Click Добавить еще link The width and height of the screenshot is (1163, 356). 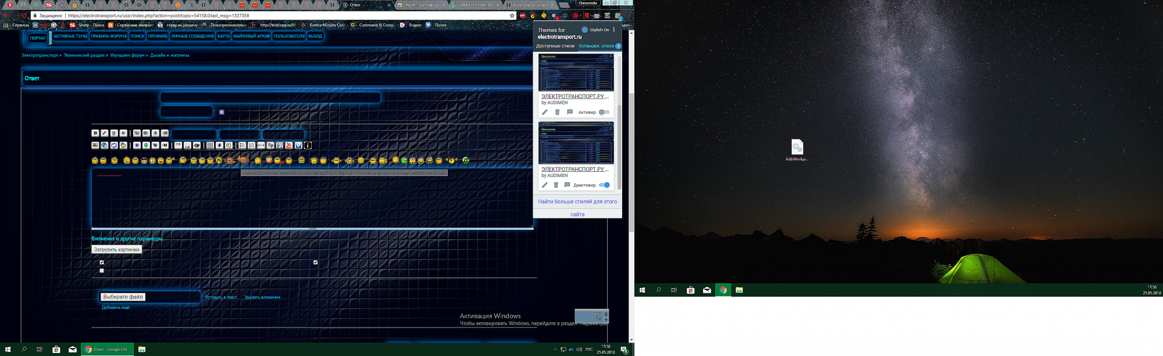(116, 307)
